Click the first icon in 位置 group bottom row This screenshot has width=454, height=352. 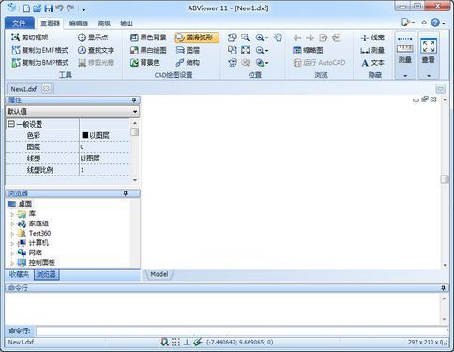click(233, 63)
